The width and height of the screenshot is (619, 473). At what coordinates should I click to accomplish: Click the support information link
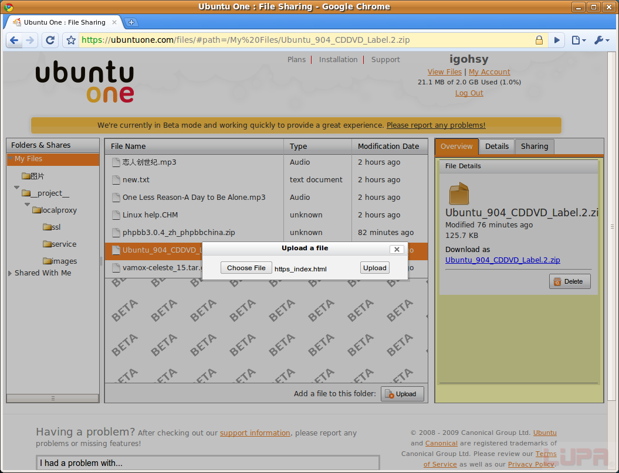tap(255, 433)
